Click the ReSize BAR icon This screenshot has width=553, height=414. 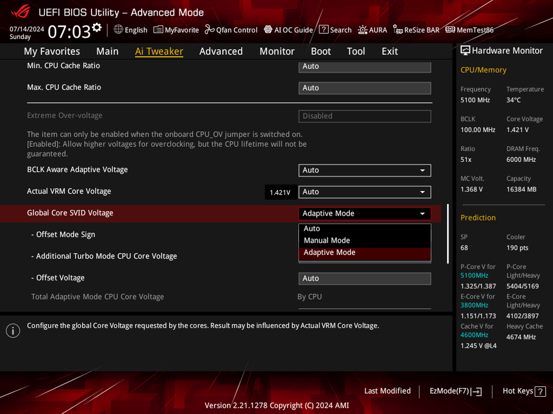click(x=398, y=30)
